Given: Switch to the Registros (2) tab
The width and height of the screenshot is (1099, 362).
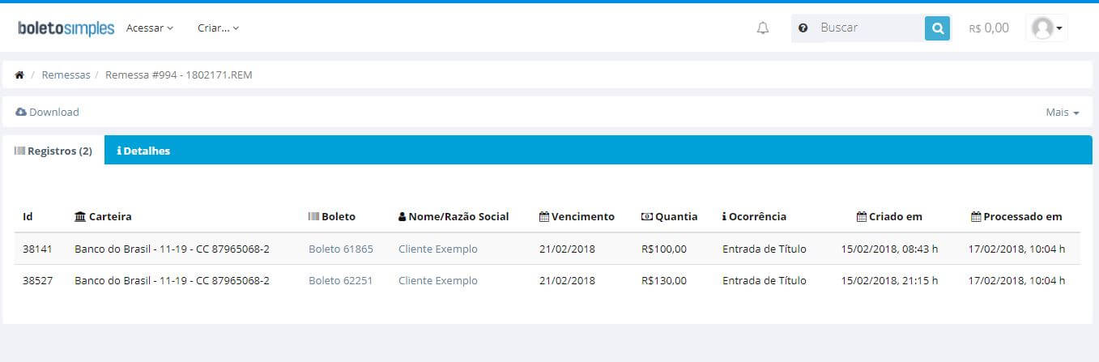Looking at the screenshot, I should tap(53, 151).
